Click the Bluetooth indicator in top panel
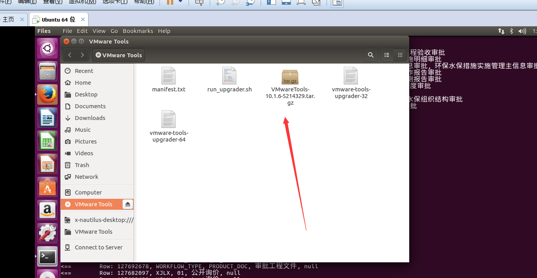537x278 pixels. pos(511,31)
